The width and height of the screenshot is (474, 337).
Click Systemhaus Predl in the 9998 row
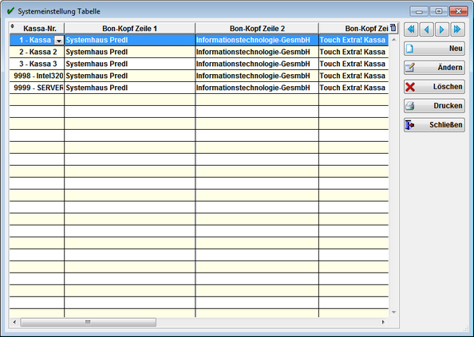point(97,76)
